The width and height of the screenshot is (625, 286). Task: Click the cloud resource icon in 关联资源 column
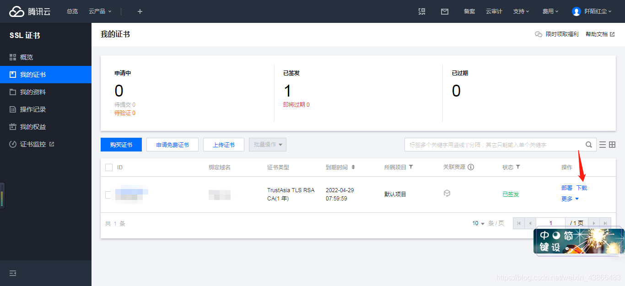(447, 193)
